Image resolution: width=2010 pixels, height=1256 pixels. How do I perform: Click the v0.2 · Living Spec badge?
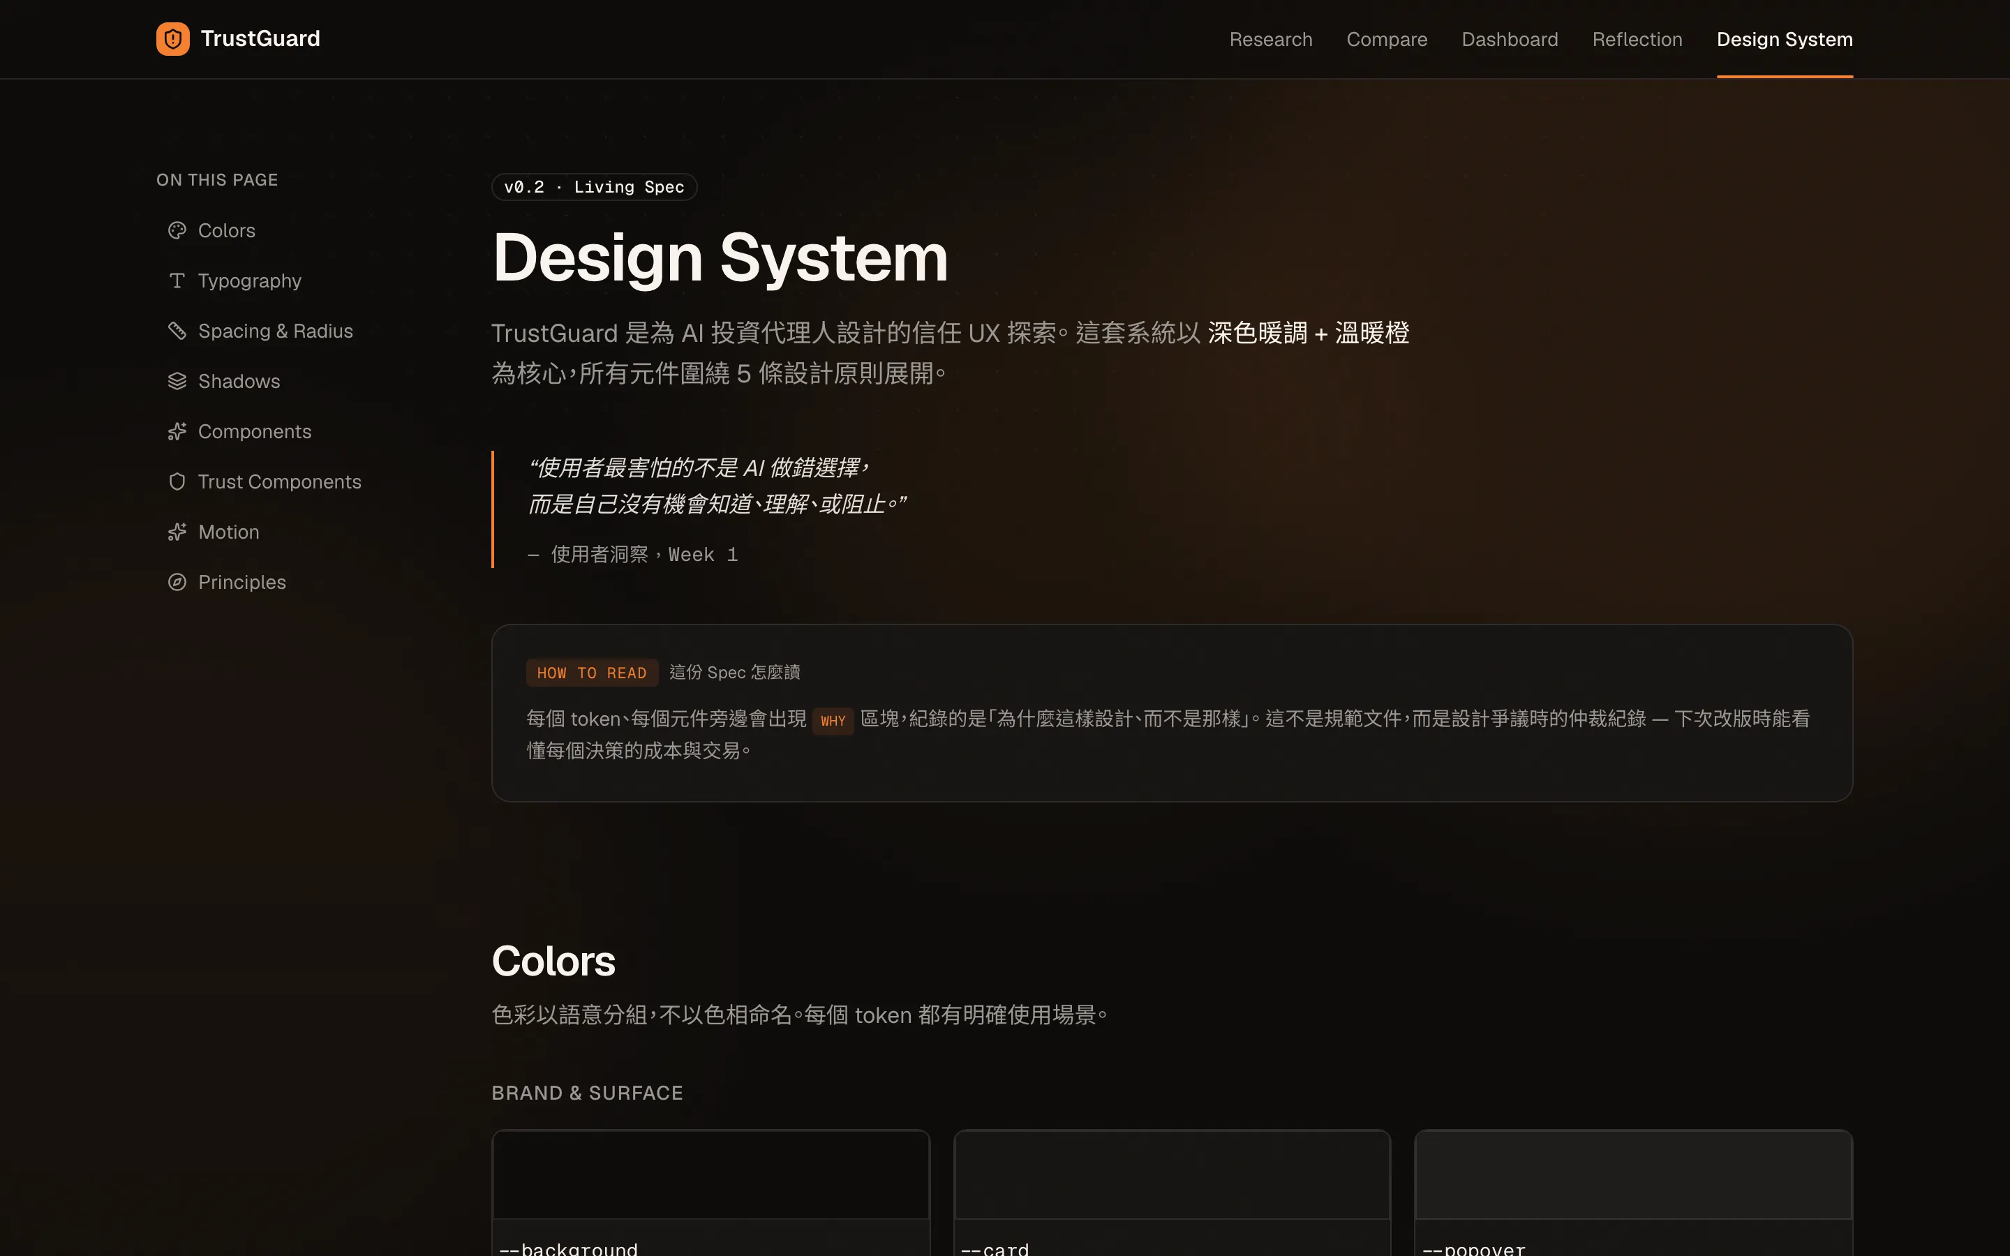click(x=594, y=187)
